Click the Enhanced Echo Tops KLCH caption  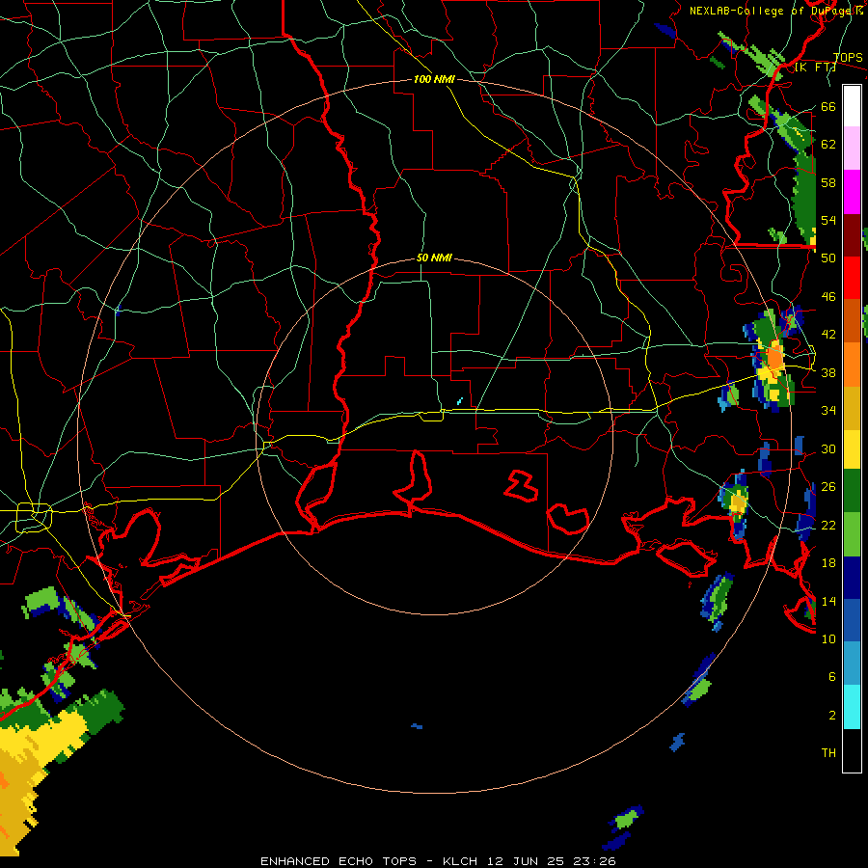(438, 861)
